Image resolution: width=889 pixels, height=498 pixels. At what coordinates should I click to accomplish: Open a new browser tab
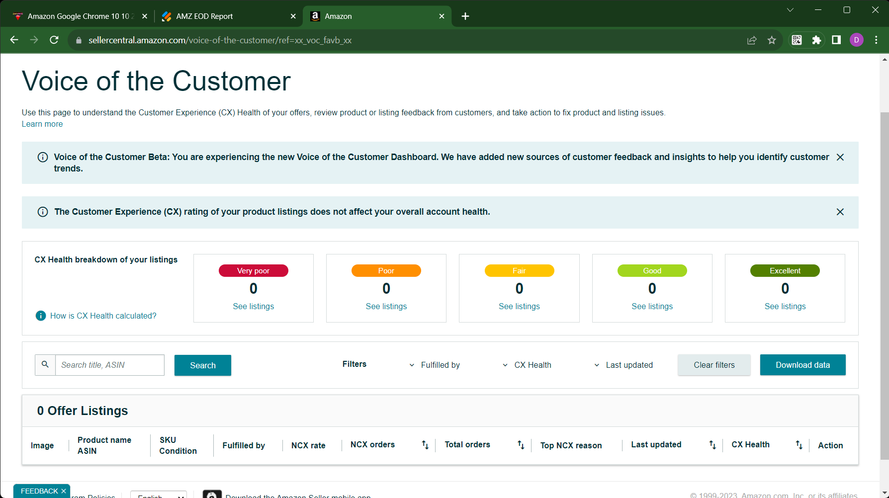[x=465, y=16]
